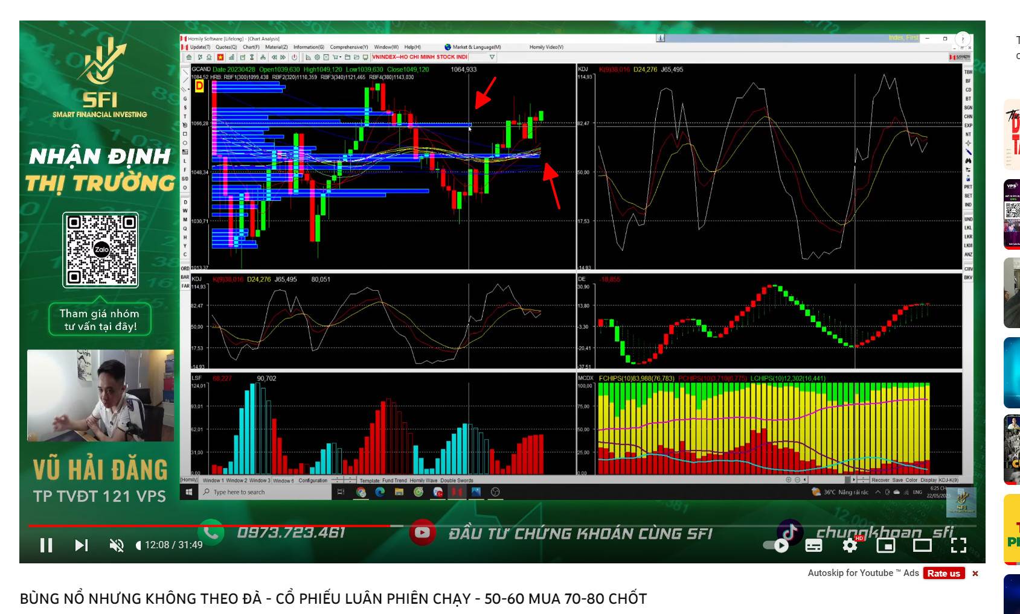The height and width of the screenshot is (614, 1020).
Task: Open Window(W) menu
Action: [x=387, y=47]
